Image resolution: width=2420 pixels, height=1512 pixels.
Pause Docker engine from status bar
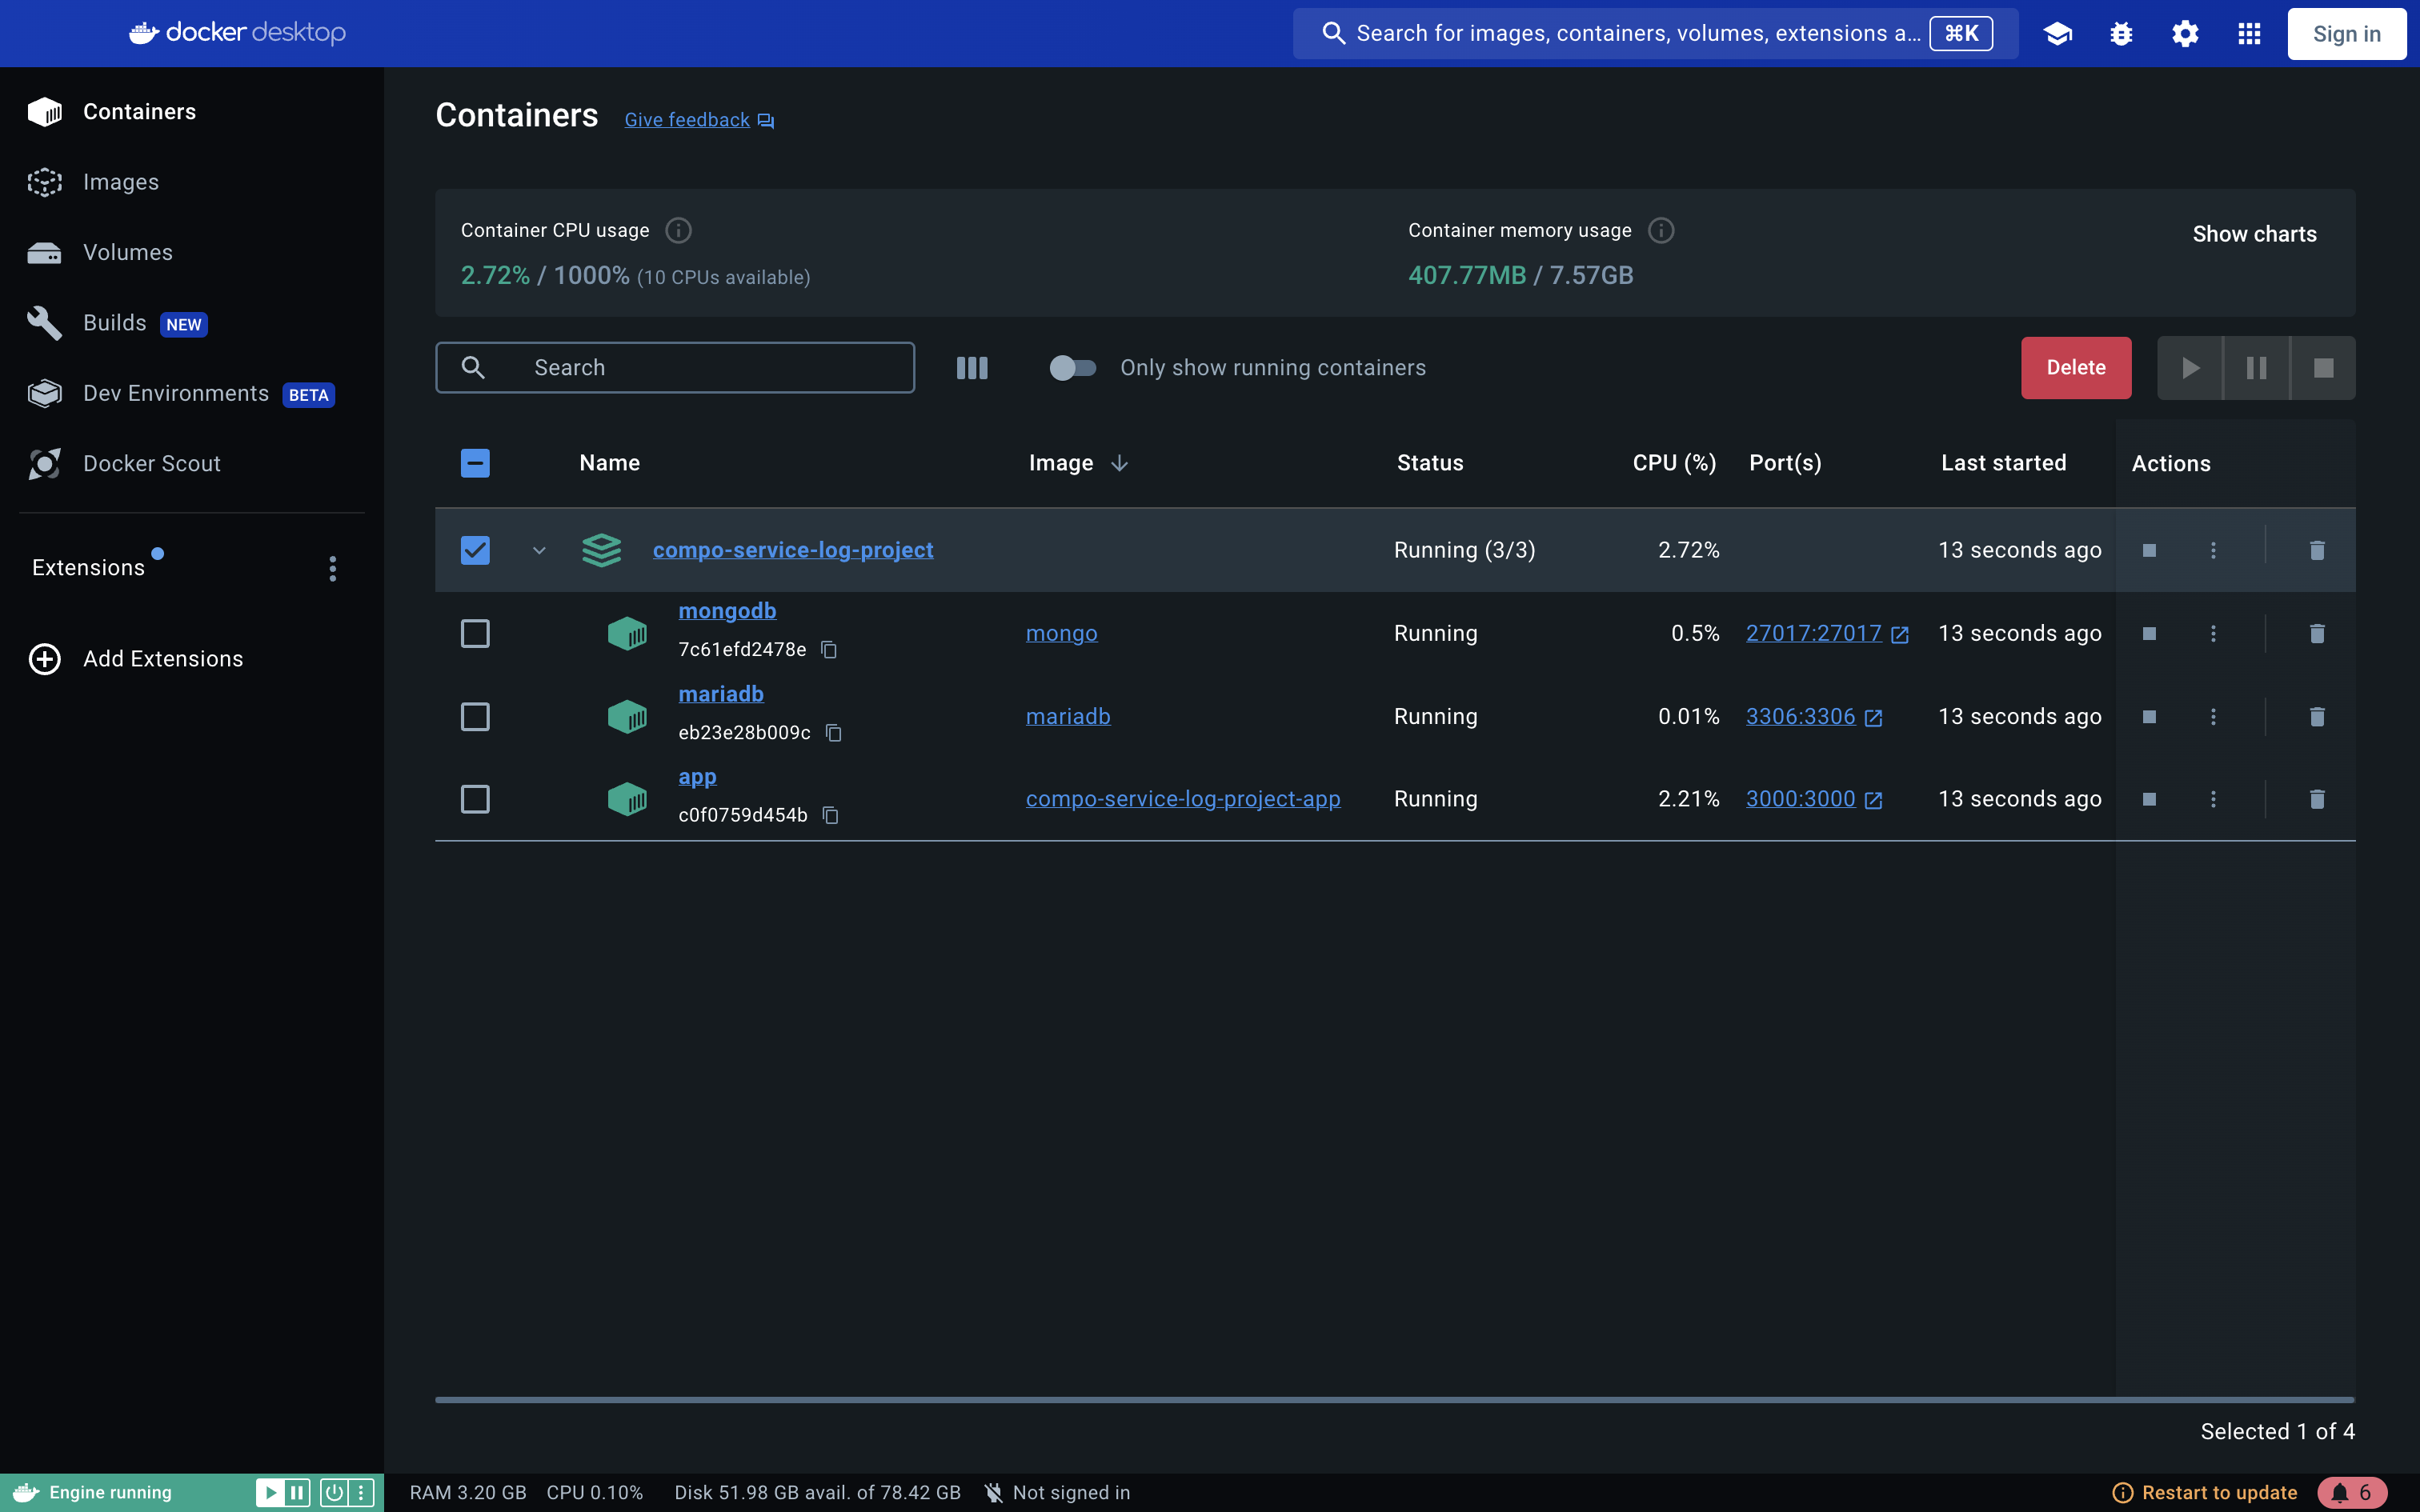pyautogui.click(x=297, y=1492)
